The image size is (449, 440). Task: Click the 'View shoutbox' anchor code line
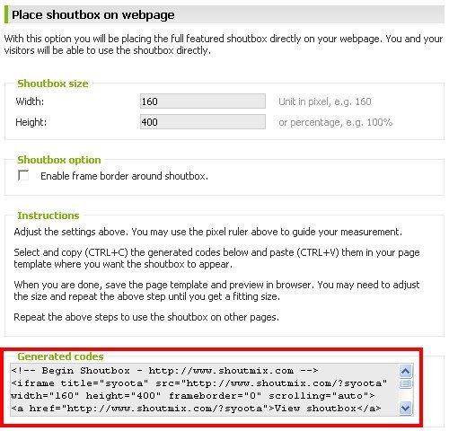(x=196, y=409)
